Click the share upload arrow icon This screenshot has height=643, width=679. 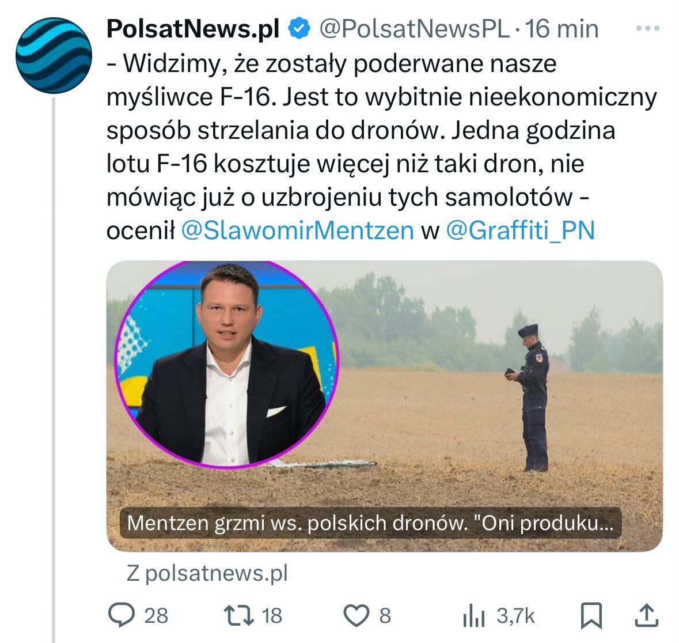tap(646, 615)
